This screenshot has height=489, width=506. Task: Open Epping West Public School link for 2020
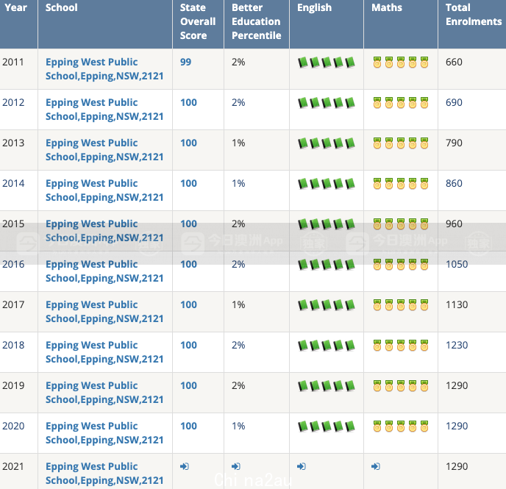pyautogui.click(x=104, y=433)
